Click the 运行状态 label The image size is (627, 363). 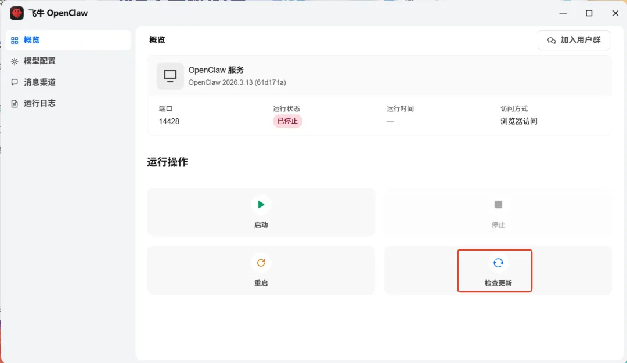click(286, 108)
